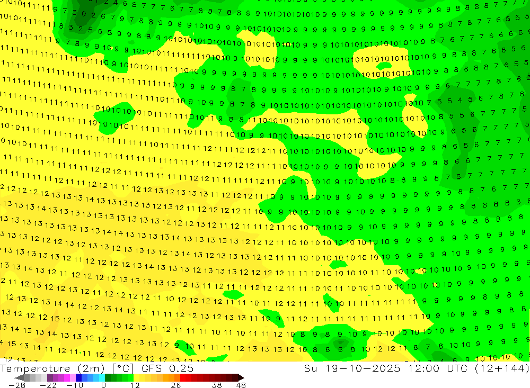Click the "(12+144)" forecast hour text
Viewport: 530px width, 388px height.
502,368
